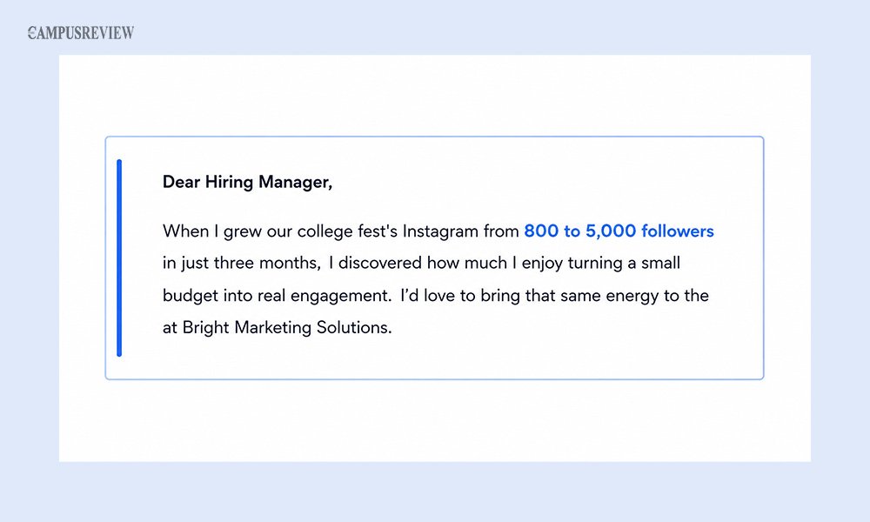Click the word 'Instagram' in the letter
The width and height of the screenshot is (870, 522).
(440, 231)
